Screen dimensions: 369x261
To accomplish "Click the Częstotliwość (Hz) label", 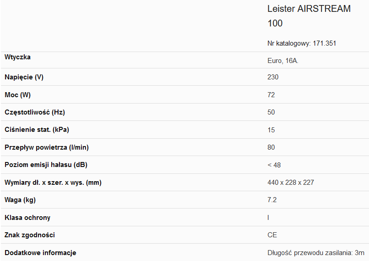I will click(35, 112).
